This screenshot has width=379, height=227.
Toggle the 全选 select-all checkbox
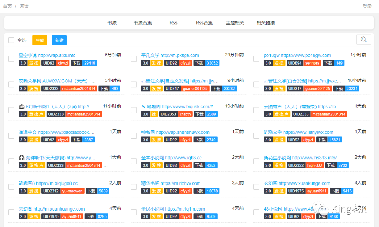point(12,40)
